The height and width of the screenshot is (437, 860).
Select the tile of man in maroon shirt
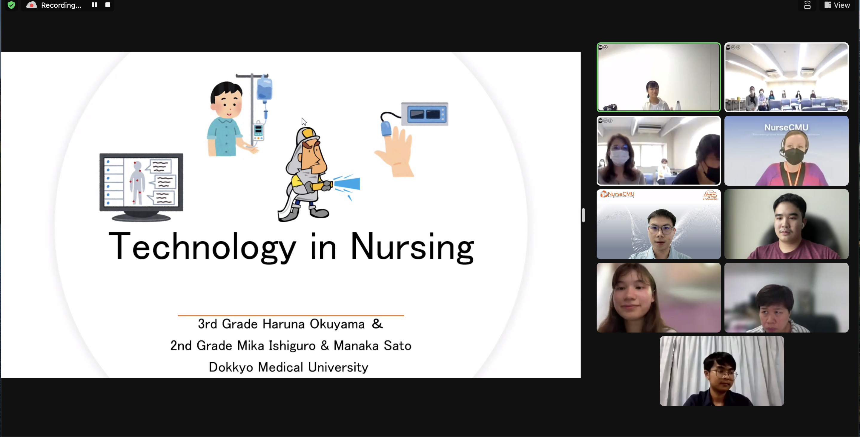[x=786, y=224]
